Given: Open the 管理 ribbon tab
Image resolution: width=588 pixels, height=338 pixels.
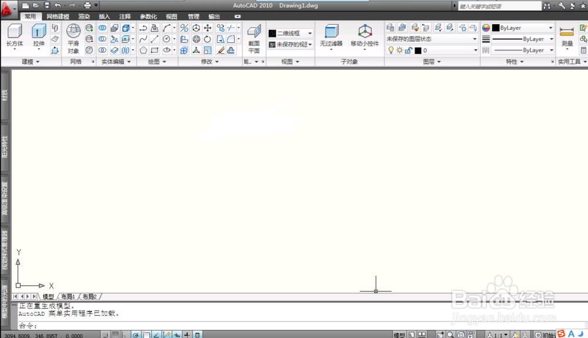Looking at the screenshot, I should tap(193, 16).
